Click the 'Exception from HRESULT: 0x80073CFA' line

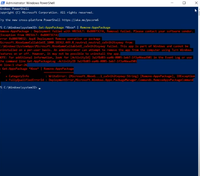coord(29,35)
